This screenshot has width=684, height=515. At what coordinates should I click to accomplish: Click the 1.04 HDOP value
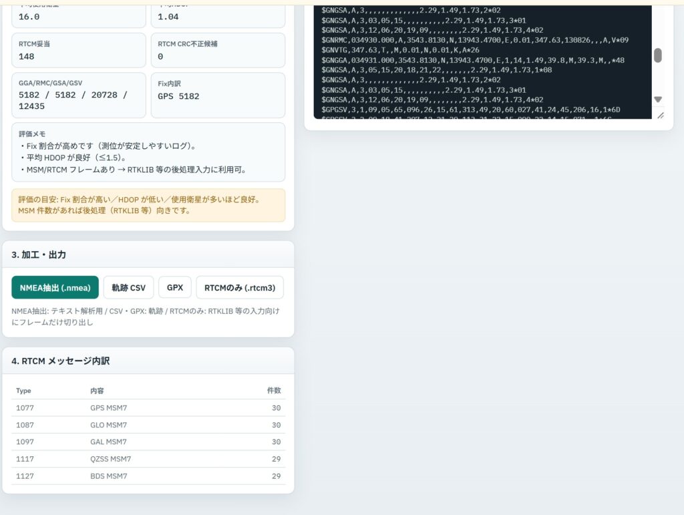click(168, 17)
